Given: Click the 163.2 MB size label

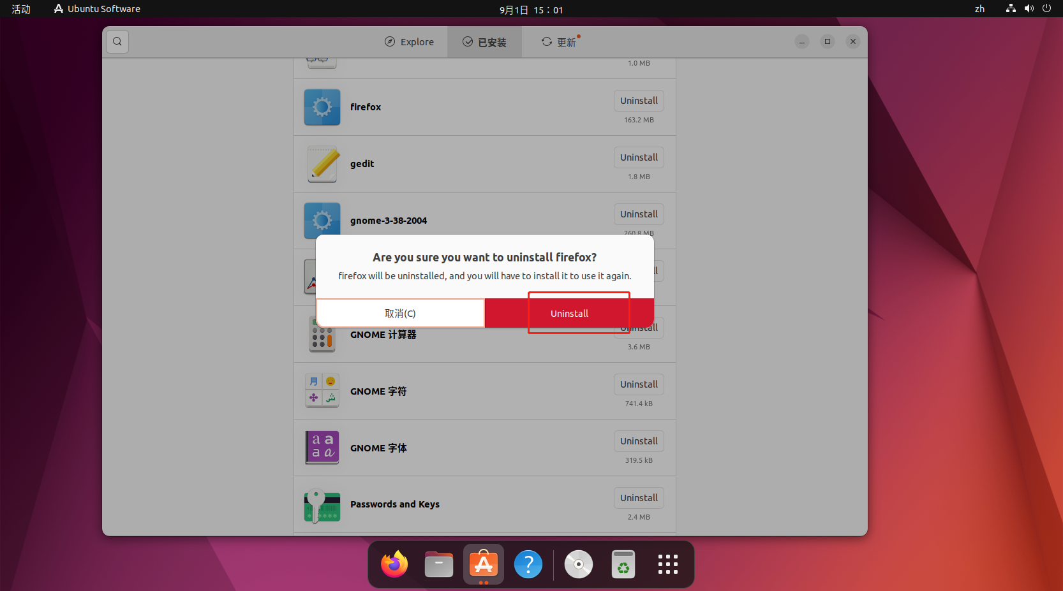Looking at the screenshot, I should tap(639, 120).
